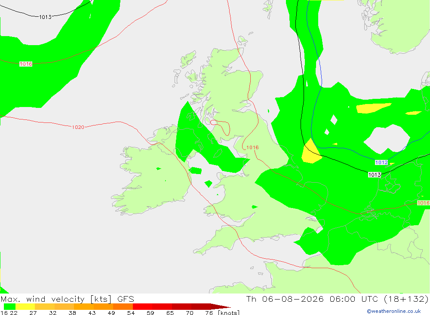This screenshot has height=315, width=430.
Task: Select legend swatch between 27 and 32
Action: point(45,306)
